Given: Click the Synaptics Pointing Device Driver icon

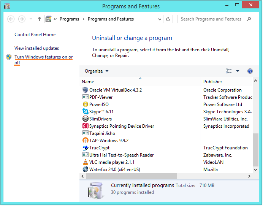Looking at the screenshot, I should pos(86,126).
